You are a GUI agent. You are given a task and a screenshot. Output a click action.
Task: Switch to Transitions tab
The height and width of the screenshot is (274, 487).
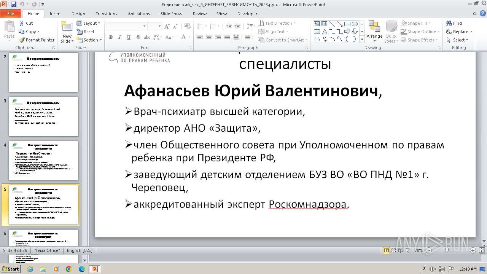(x=107, y=14)
